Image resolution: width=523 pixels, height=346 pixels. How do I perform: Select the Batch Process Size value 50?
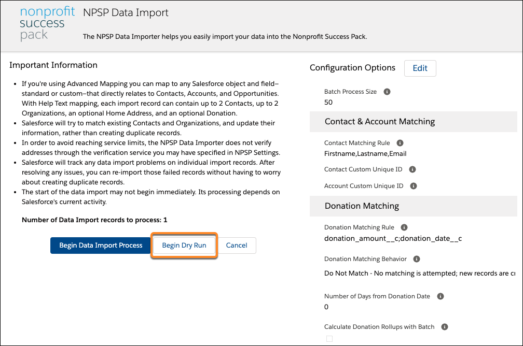pyautogui.click(x=328, y=102)
